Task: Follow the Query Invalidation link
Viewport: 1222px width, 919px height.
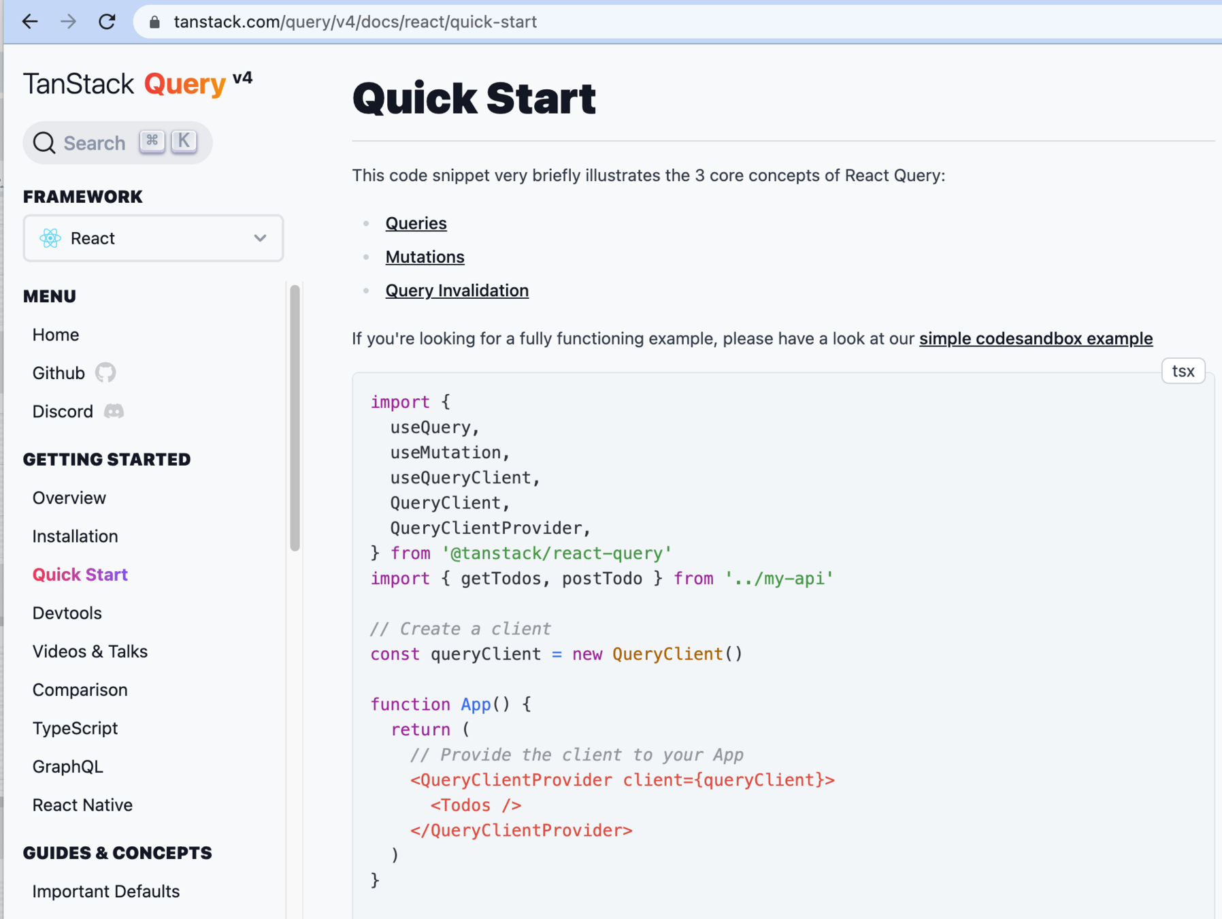Action: point(457,291)
